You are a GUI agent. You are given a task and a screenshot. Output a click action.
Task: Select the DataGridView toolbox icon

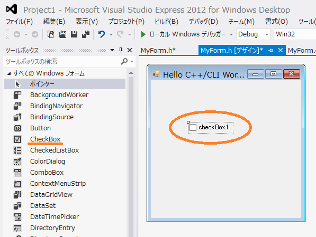17,195
